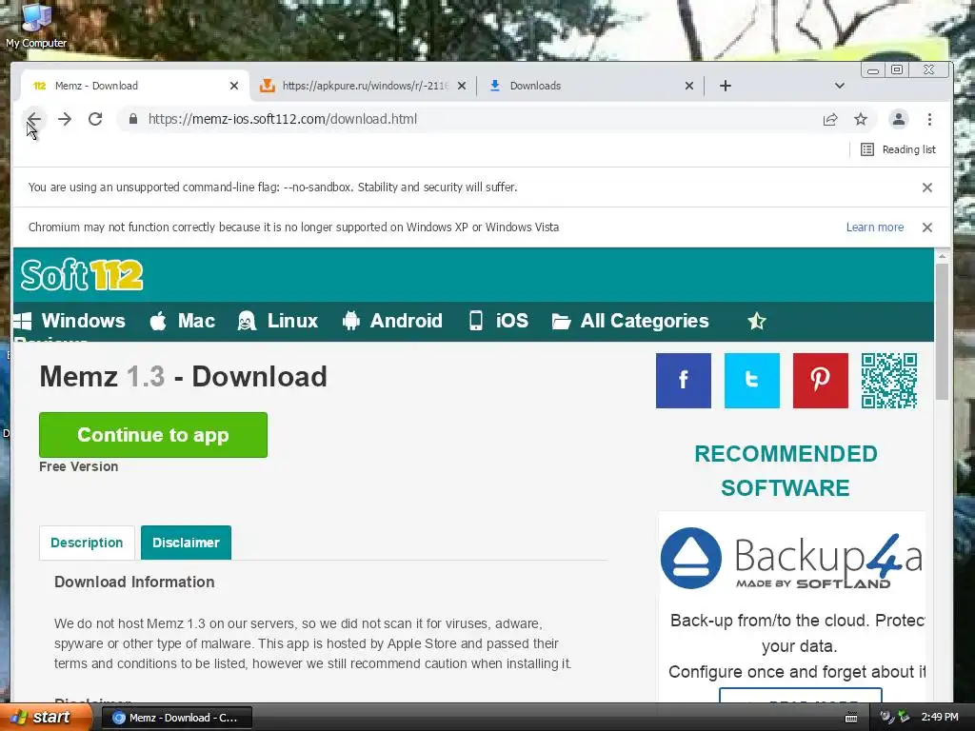Share this page via the share icon
This screenshot has height=731, width=975.
830,119
